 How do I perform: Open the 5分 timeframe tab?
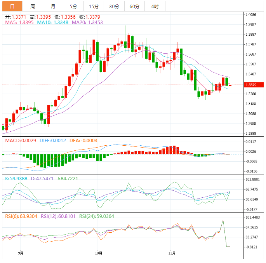73,6
